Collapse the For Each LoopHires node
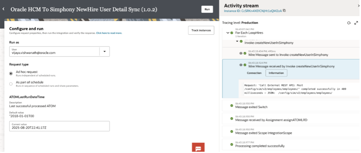 click(x=228, y=33)
